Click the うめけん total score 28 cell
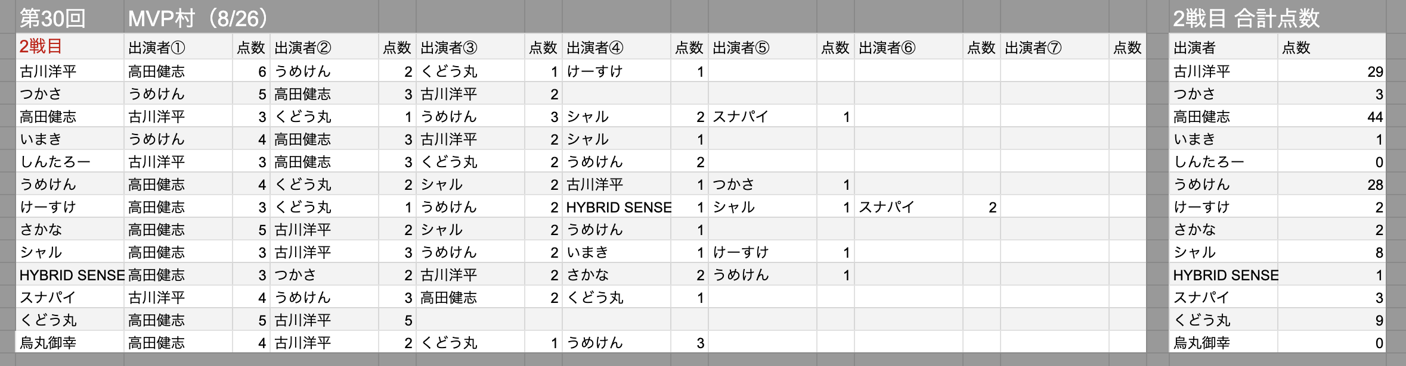The image size is (1406, 366). (x=1331, y=184)
